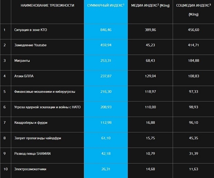214x178 pixels.
Task: Click the "Развод певца SHAMAN" row label
Action: click(x=33, y=153)
